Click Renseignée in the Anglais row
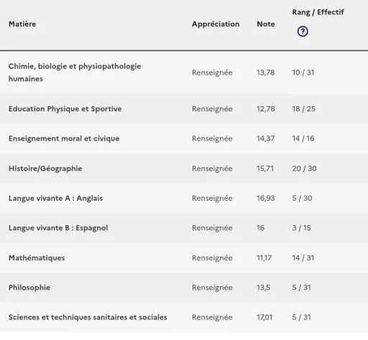This screenshot has height=340, width=368. coord(212,198)
